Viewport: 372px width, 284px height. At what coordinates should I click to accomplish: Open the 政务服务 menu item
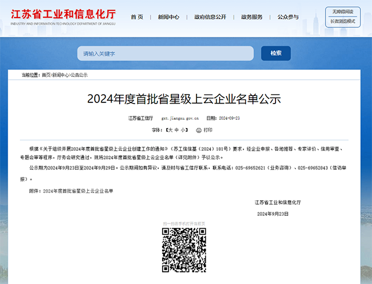252,17
